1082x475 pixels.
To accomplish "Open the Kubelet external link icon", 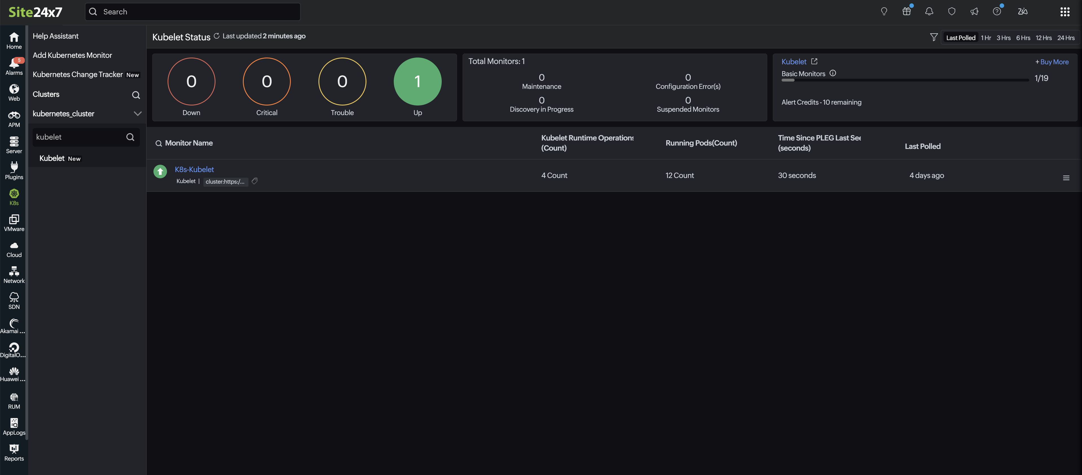I will pos(814,61).
